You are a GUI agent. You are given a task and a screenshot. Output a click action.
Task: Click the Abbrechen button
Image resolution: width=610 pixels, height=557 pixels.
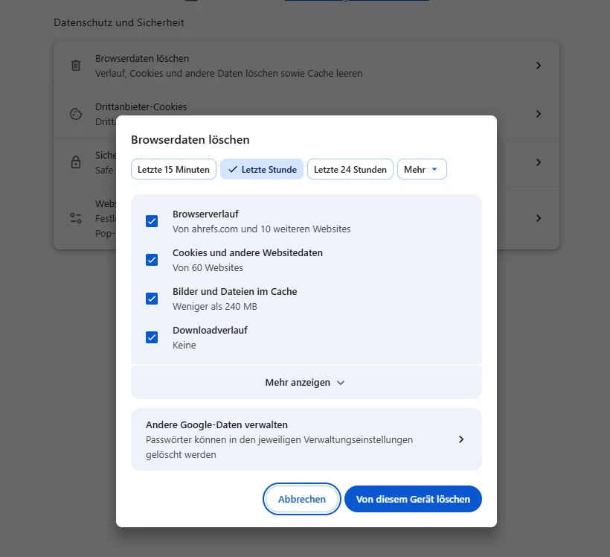(302, 499)
